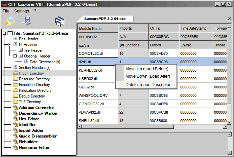Click the Exception Directory folder icon

[15, 84]
